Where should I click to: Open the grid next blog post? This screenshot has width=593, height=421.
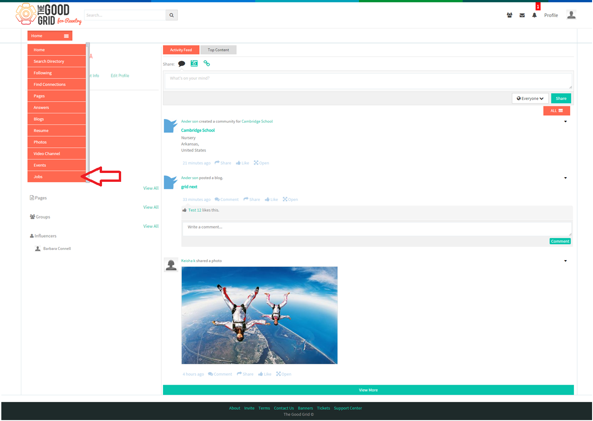290,200
